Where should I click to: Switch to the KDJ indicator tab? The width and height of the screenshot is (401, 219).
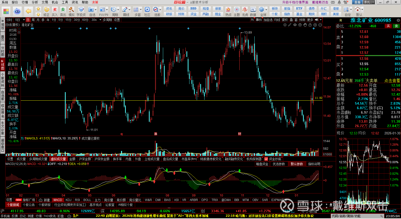[68, 200]
